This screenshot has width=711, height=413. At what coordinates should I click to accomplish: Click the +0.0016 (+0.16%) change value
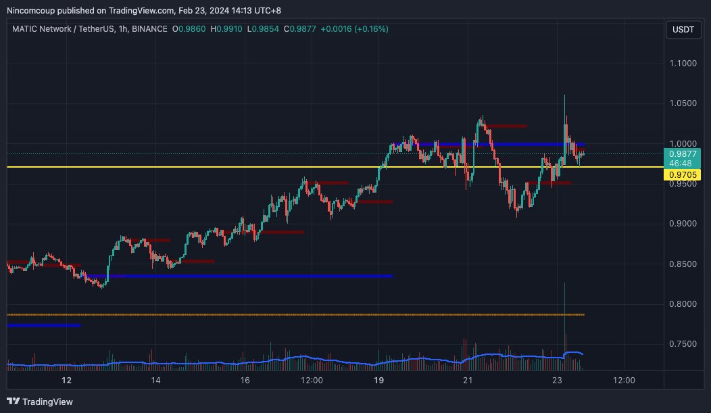(355, 29)
